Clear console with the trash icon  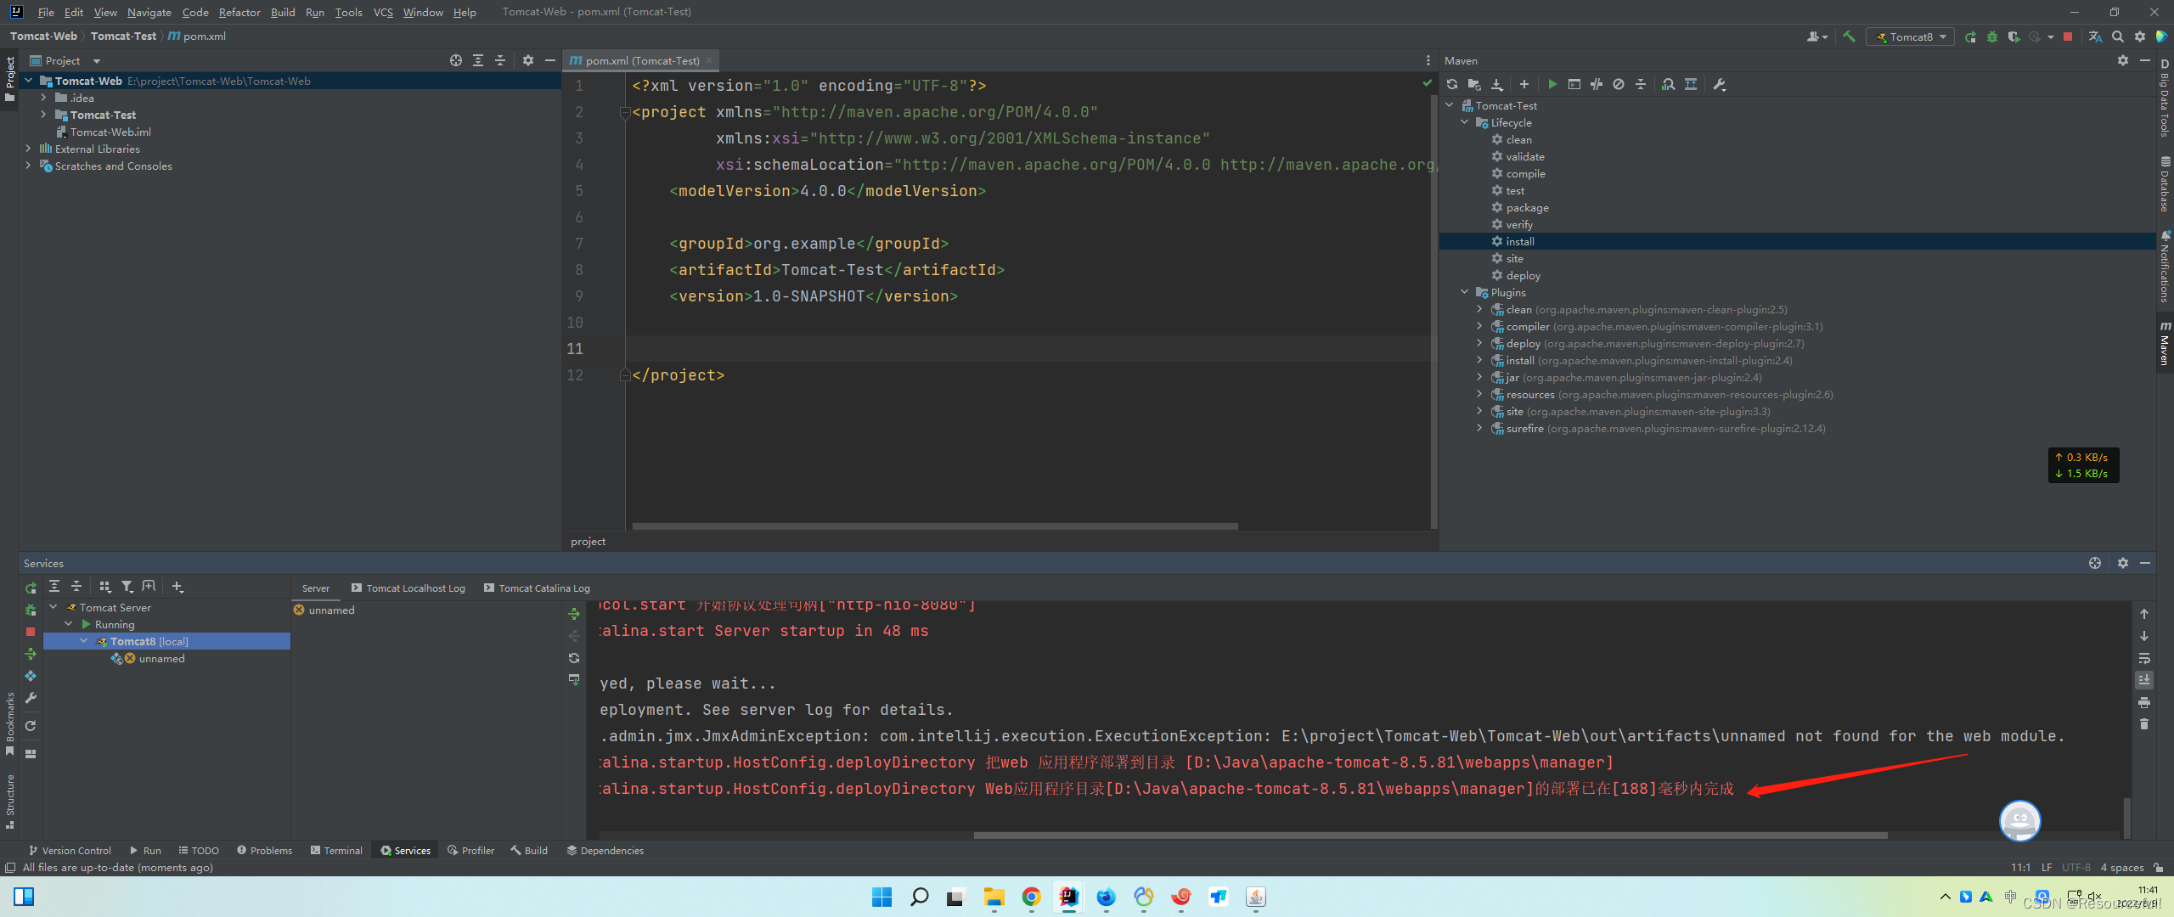pos(2144,724)
